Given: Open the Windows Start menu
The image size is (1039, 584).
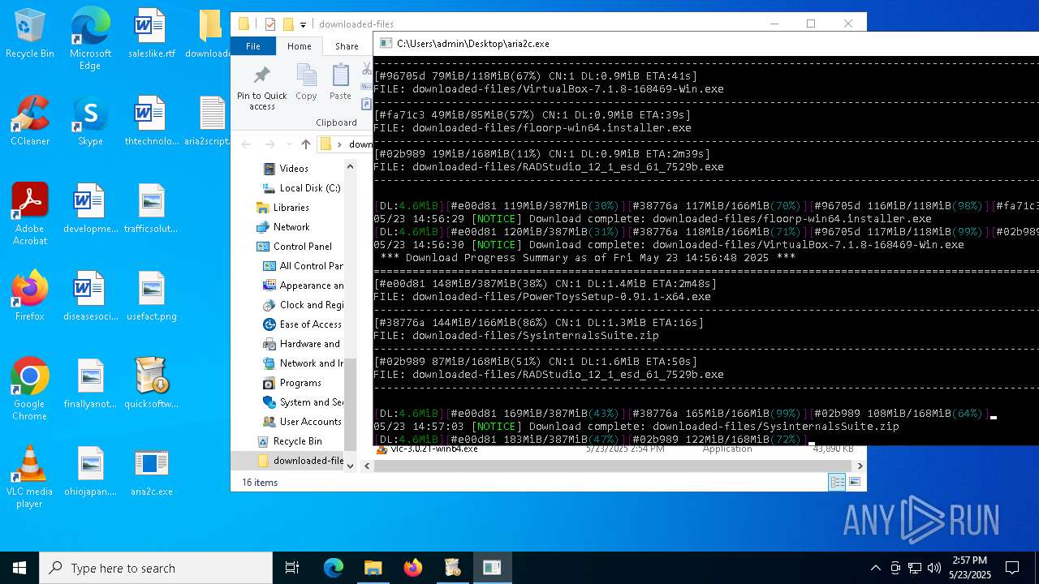Looking at the screenshot, I should (19, 568).
